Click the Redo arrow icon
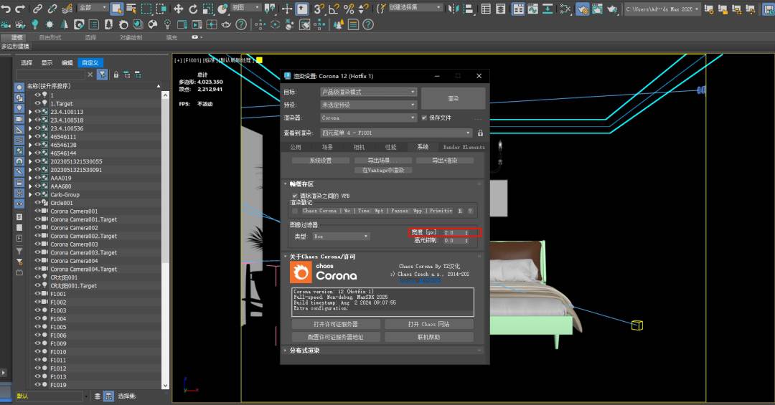Viewport: 775px width, 405px height. [x=20, y=9]
